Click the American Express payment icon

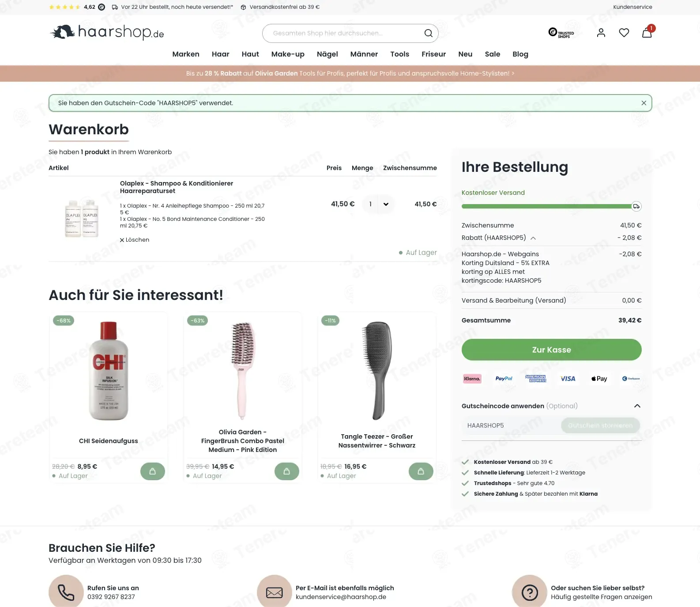tap(536, 379)
